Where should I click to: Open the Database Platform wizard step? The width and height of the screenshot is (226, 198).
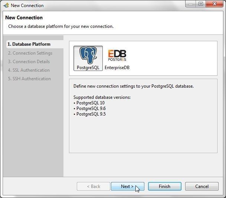pyautogui.click(x=29, y=44)
